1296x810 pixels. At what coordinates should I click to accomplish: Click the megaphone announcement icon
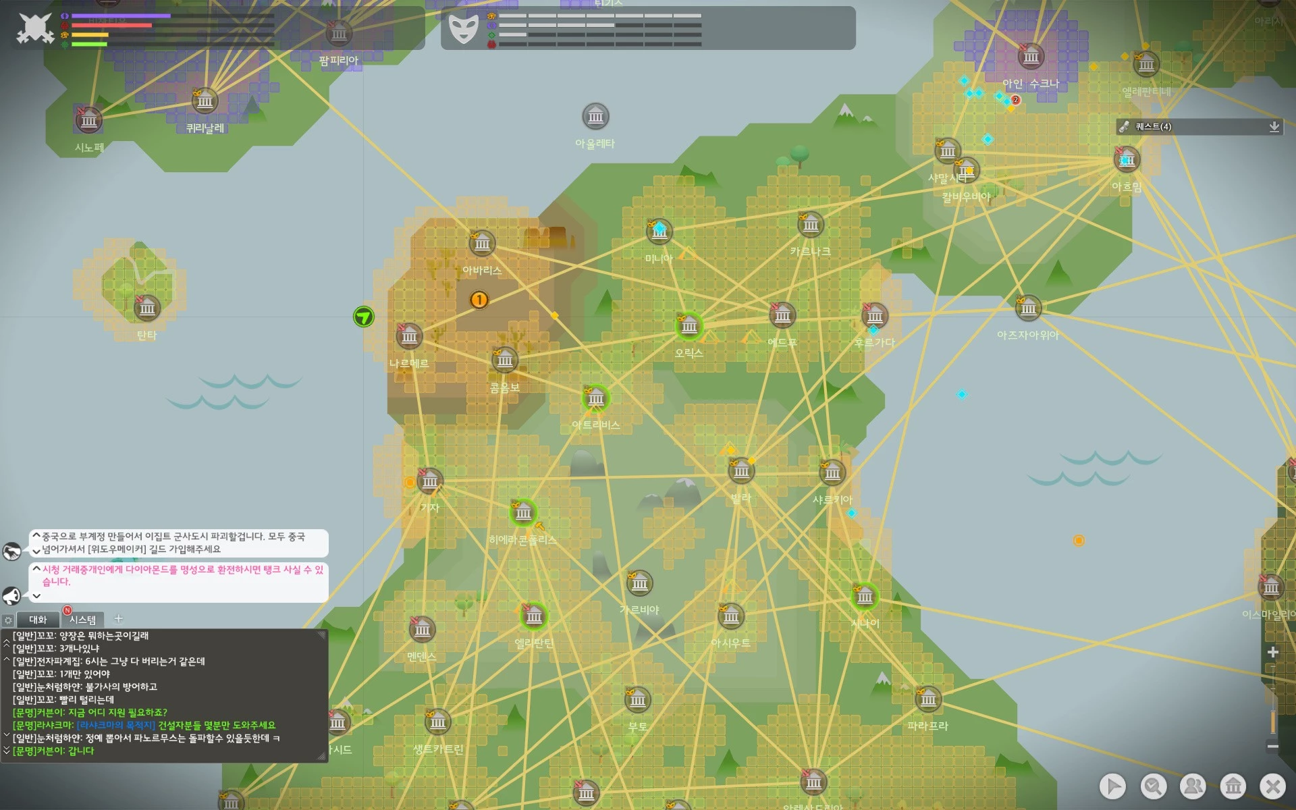[11, 595]
